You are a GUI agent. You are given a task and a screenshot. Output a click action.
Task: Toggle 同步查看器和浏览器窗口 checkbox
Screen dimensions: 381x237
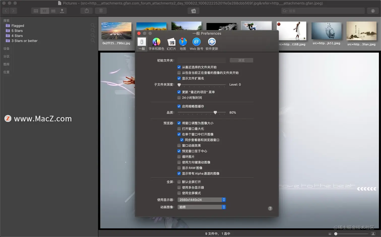[182, 140]
